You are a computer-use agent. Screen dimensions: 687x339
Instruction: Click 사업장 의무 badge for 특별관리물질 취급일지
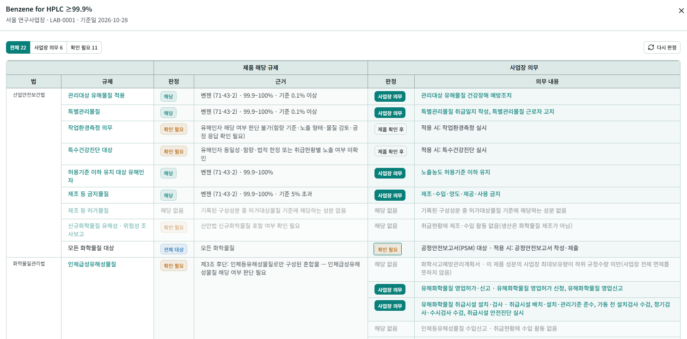pos(390,113)
